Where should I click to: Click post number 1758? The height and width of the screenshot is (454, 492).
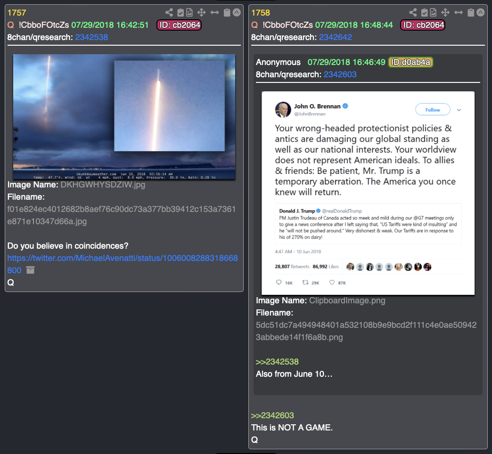pos(261,13)
